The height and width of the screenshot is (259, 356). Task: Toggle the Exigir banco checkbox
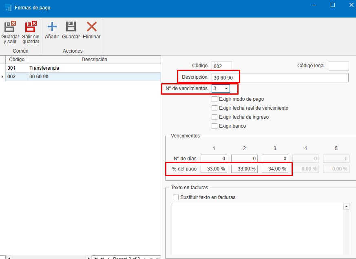[x=214, y=126]
